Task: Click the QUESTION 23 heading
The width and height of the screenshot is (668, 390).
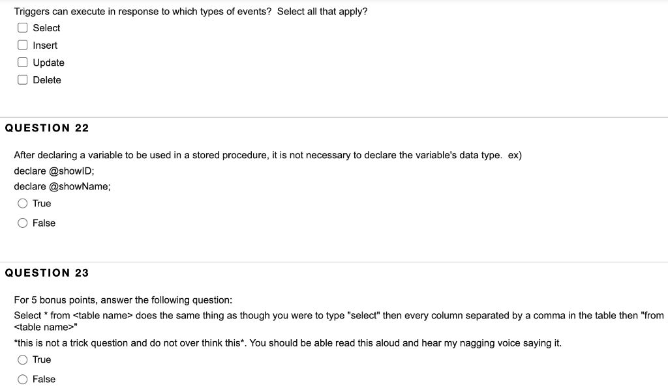Action: [x=46, y=272]
